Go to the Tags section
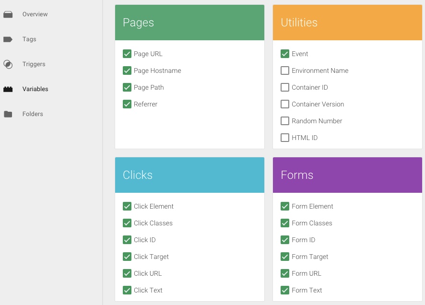Viewport: 425px width, 305px height. click(x=29, y=39)
